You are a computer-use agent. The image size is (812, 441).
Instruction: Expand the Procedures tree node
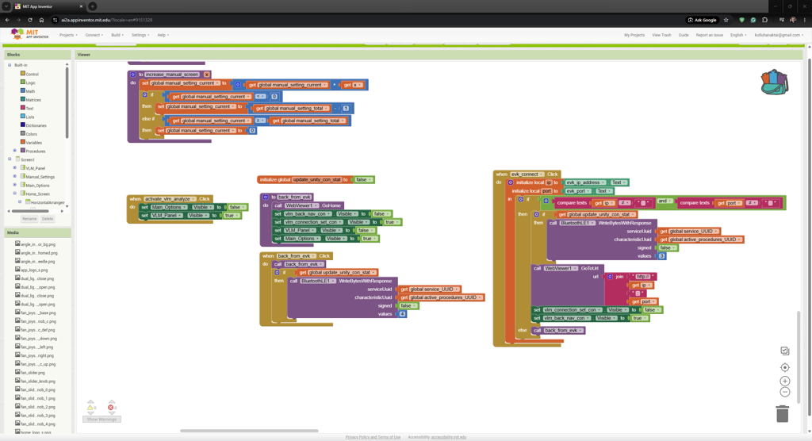tap(15, 151)
